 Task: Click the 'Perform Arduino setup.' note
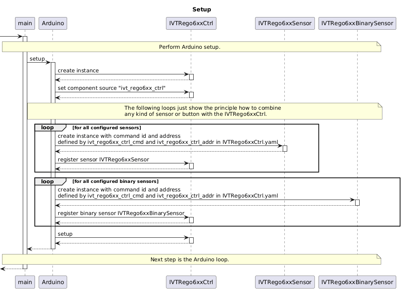tap(192, 47)
